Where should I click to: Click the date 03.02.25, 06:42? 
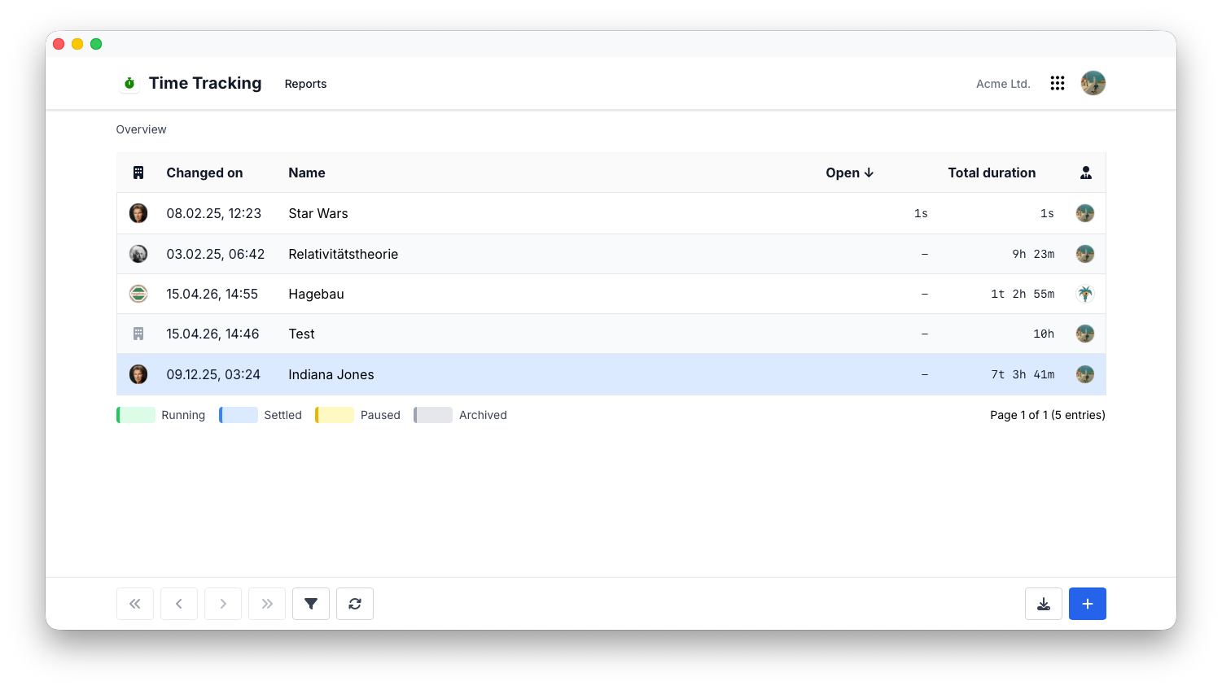tap(216, 254)
